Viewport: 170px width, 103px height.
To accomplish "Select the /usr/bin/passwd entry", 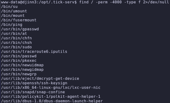I will click(x=19, y=56).
